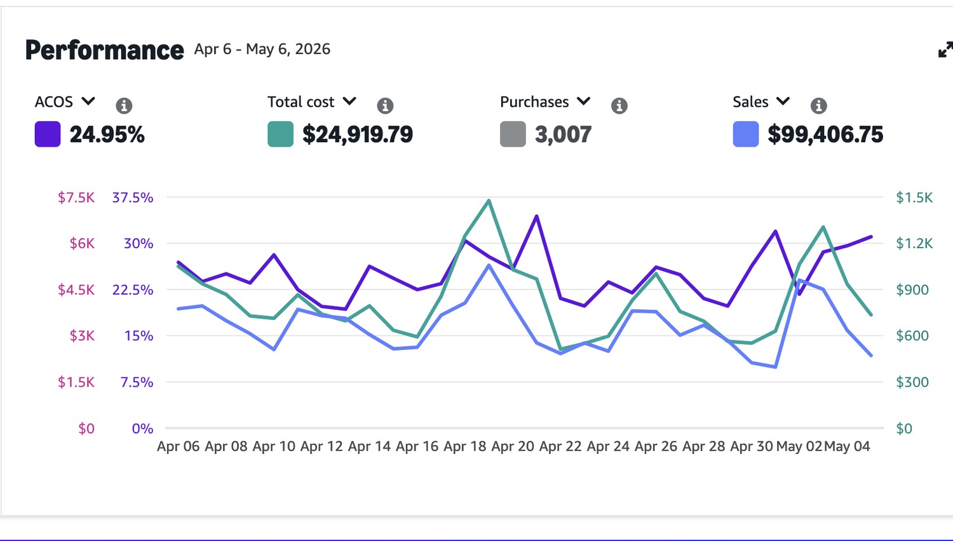Click the info icon next to ACOS
The width and height of the screenshot is (953, 541).
124,105
